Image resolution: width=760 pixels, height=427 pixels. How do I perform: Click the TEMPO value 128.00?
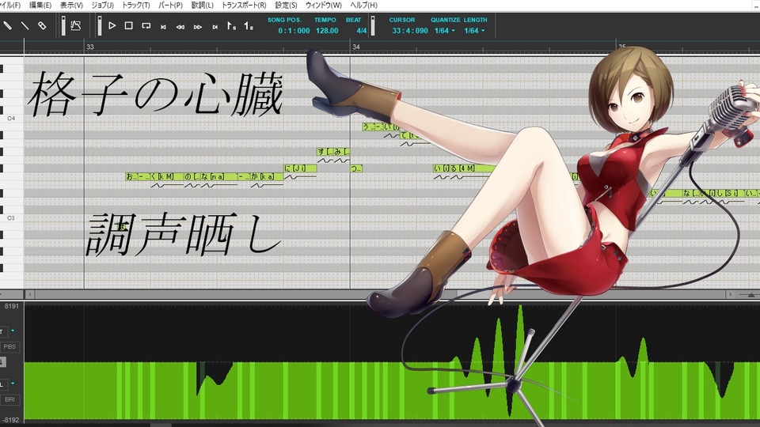pyautogui.click(x=327, y=31)
